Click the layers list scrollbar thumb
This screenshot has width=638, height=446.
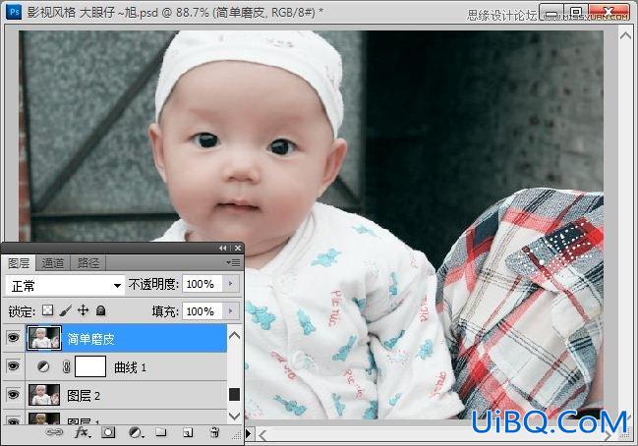[x=234, y=394]
